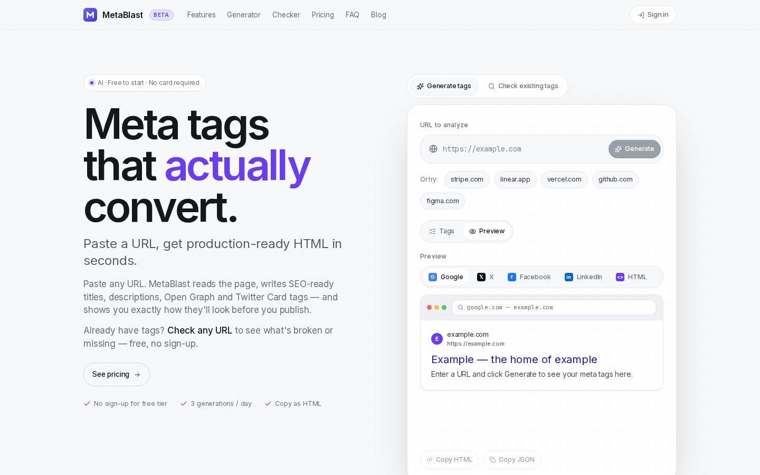Select the HTML preview tab
This screenshot has height=475, width=760.
point(631,277)
